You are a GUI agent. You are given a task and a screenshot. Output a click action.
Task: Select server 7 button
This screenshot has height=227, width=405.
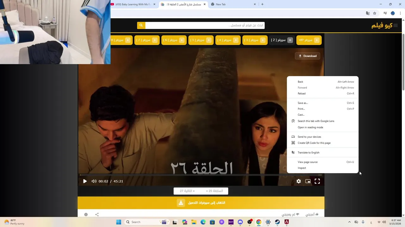(147, 40)
